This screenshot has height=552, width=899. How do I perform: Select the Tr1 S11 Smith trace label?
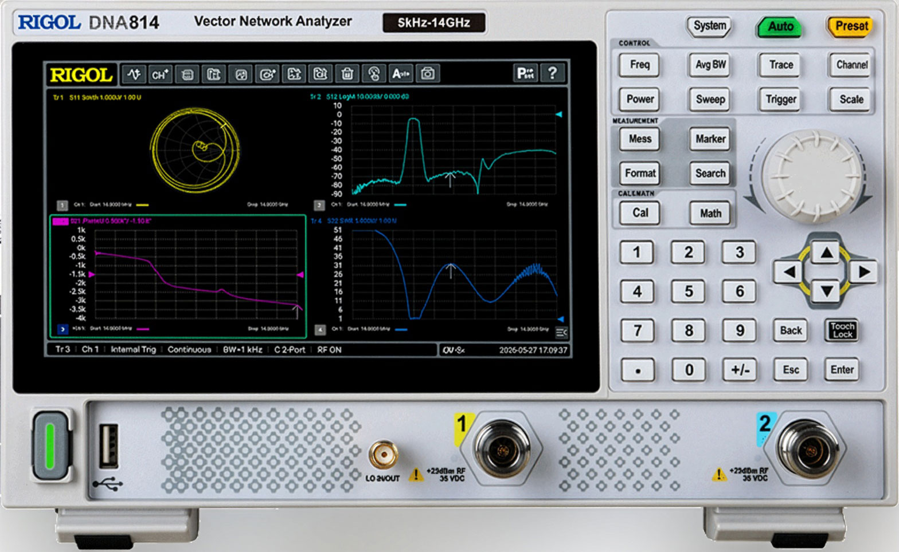[97, 97]
